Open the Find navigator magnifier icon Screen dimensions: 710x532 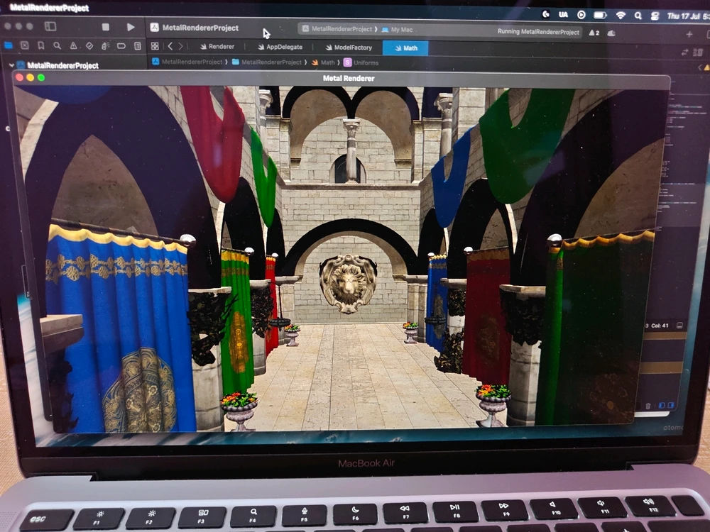(x=57, y=45)
